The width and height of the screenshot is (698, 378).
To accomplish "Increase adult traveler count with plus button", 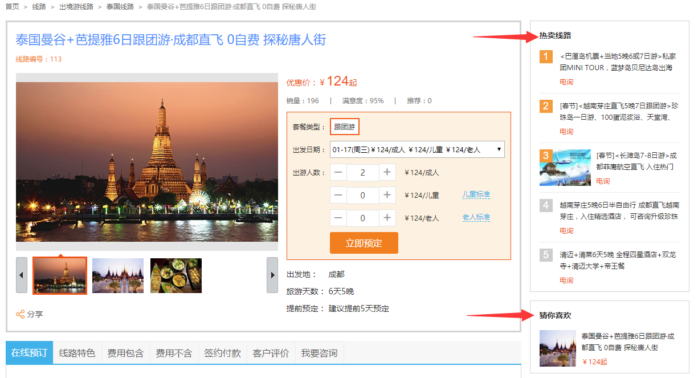I will point(387,172).
